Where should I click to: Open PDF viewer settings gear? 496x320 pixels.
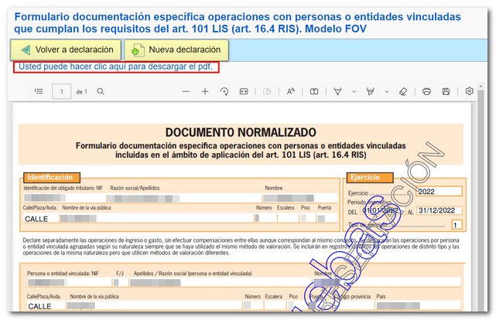pos(470,92)
